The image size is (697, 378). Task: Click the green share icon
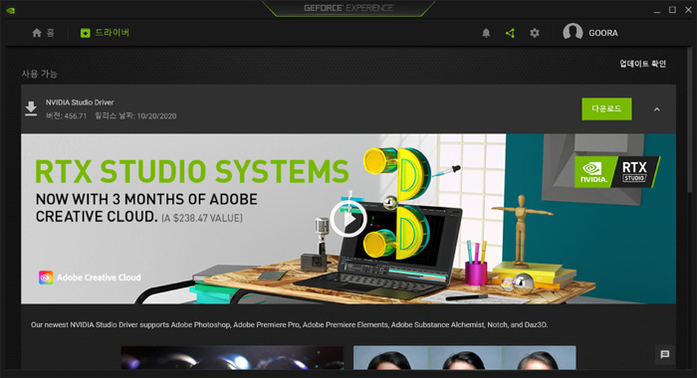pyautogui.click(x=510, y=33)
